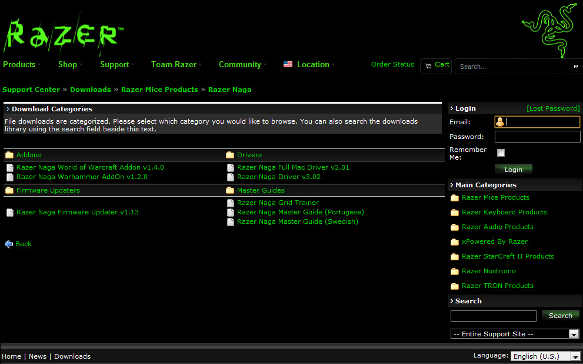Click the search submit arrows in header
Image resolution: width=583 pixels, height=364 pixels.
click(x=576, y=67)
